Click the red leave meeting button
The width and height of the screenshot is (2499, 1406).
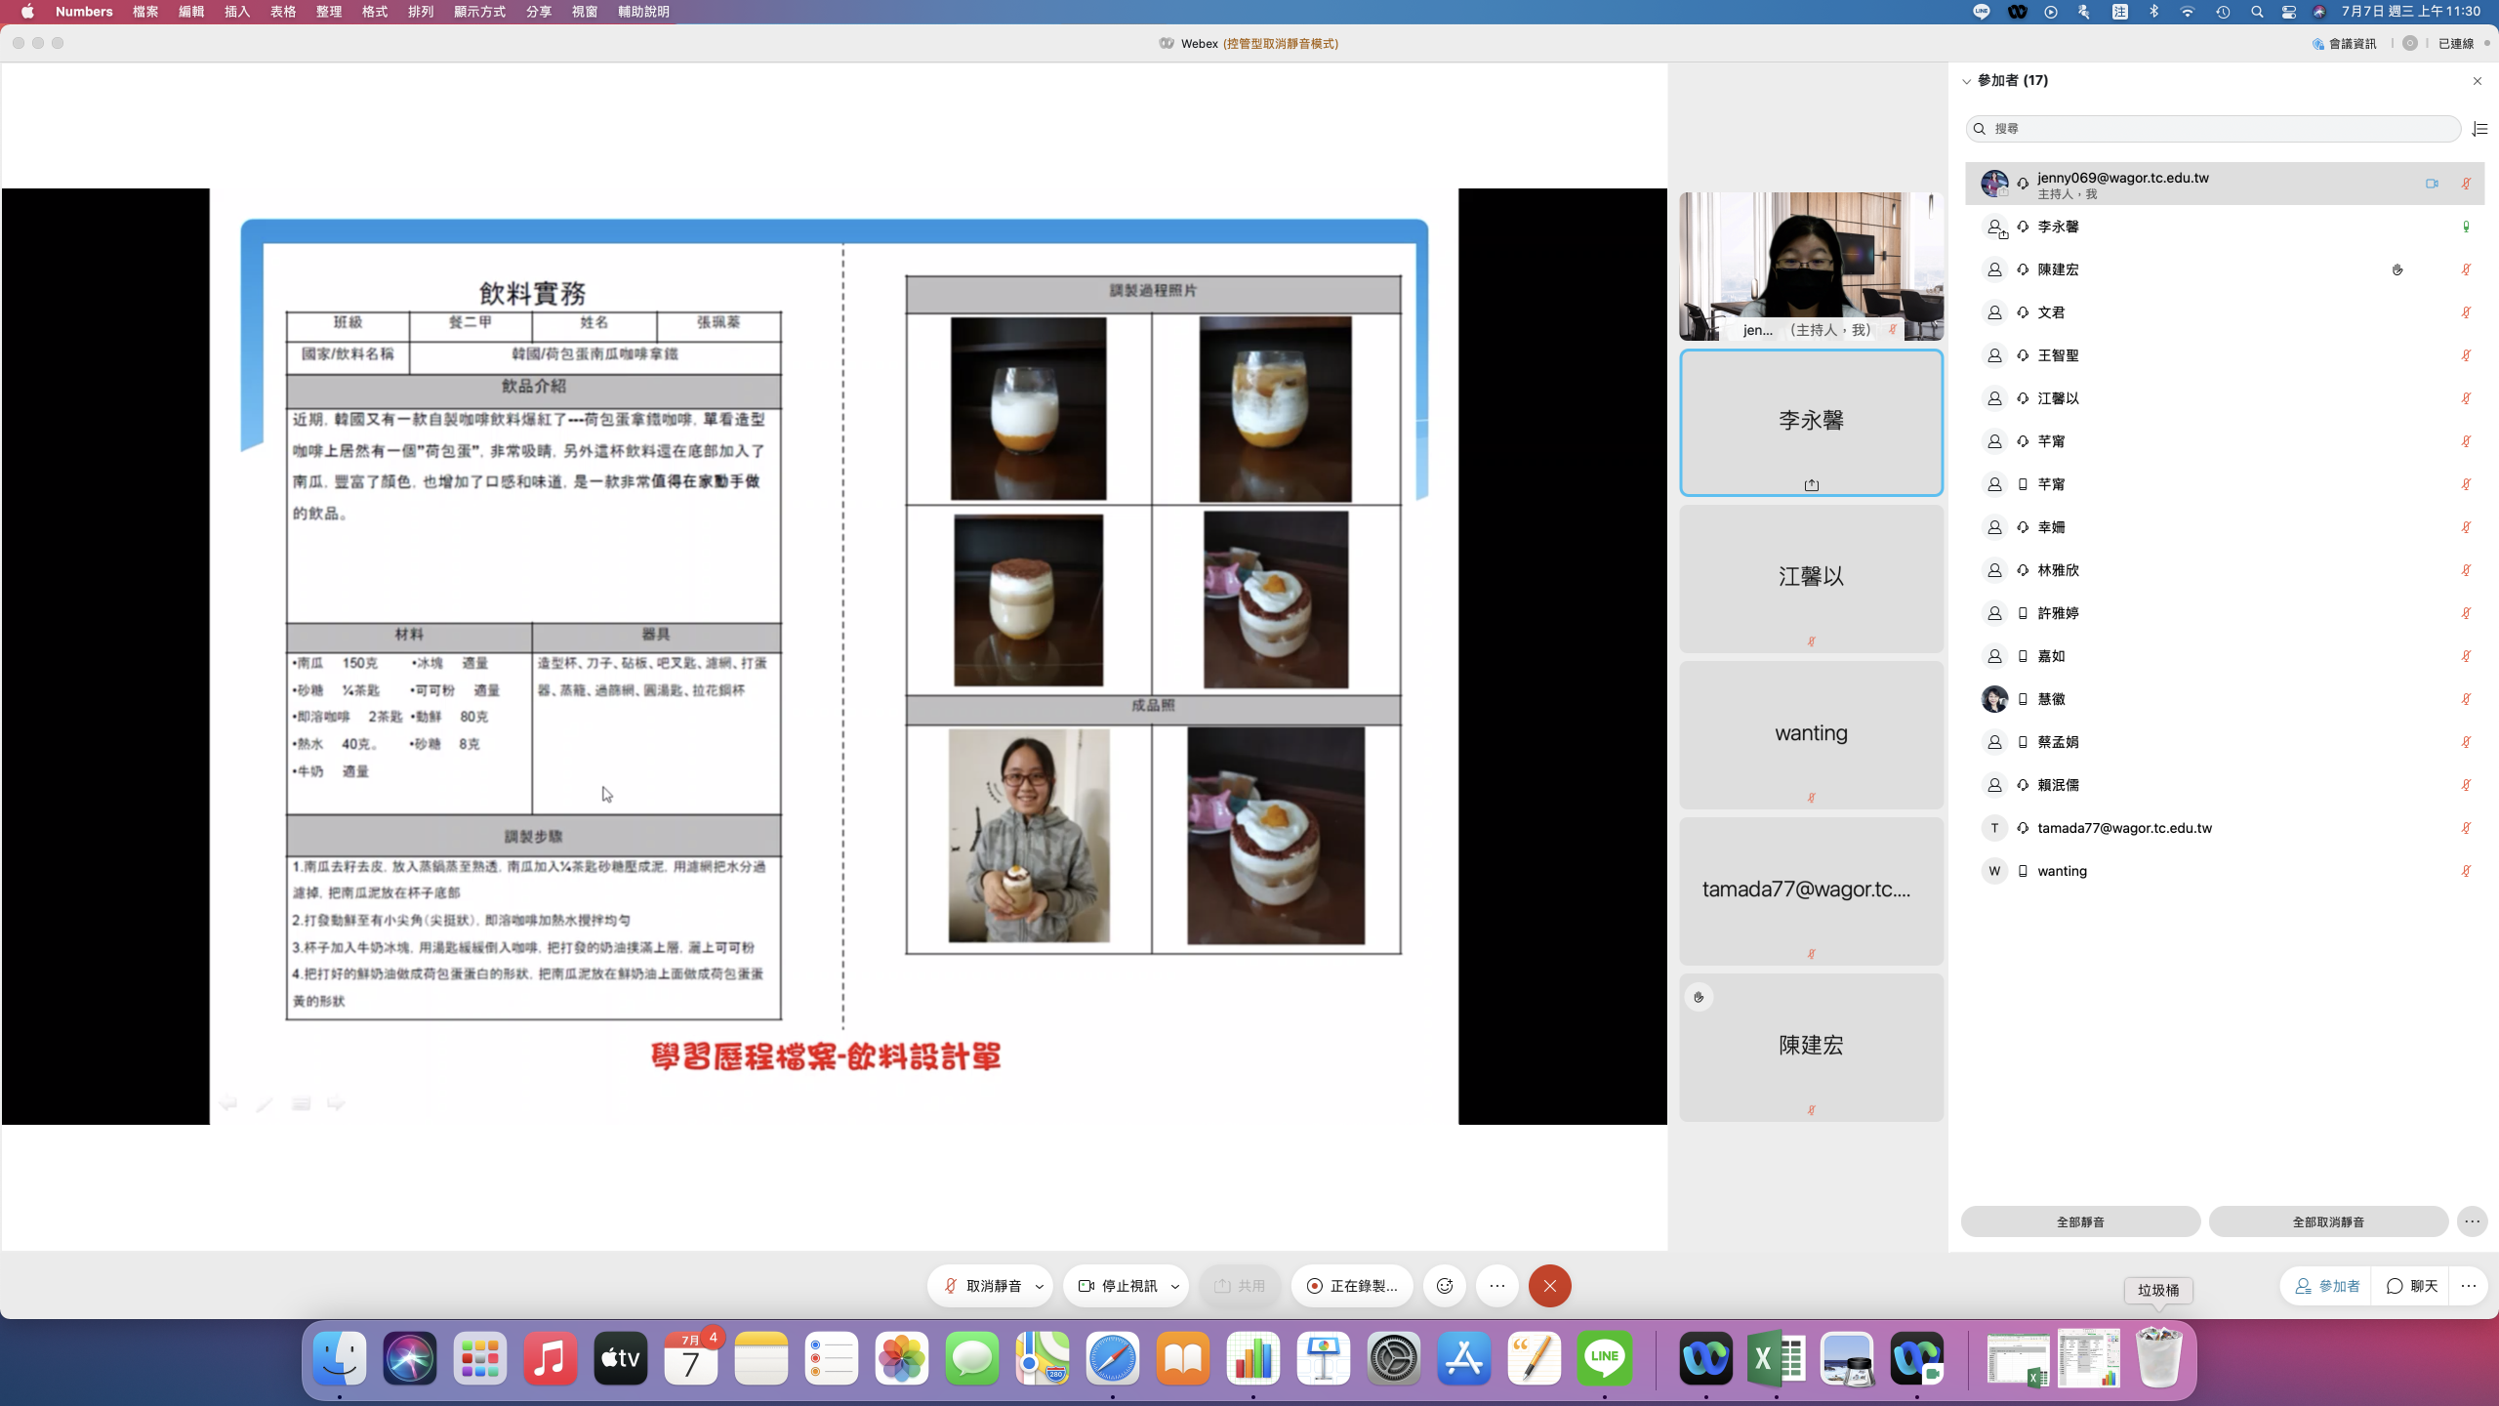point(1549,1286)
